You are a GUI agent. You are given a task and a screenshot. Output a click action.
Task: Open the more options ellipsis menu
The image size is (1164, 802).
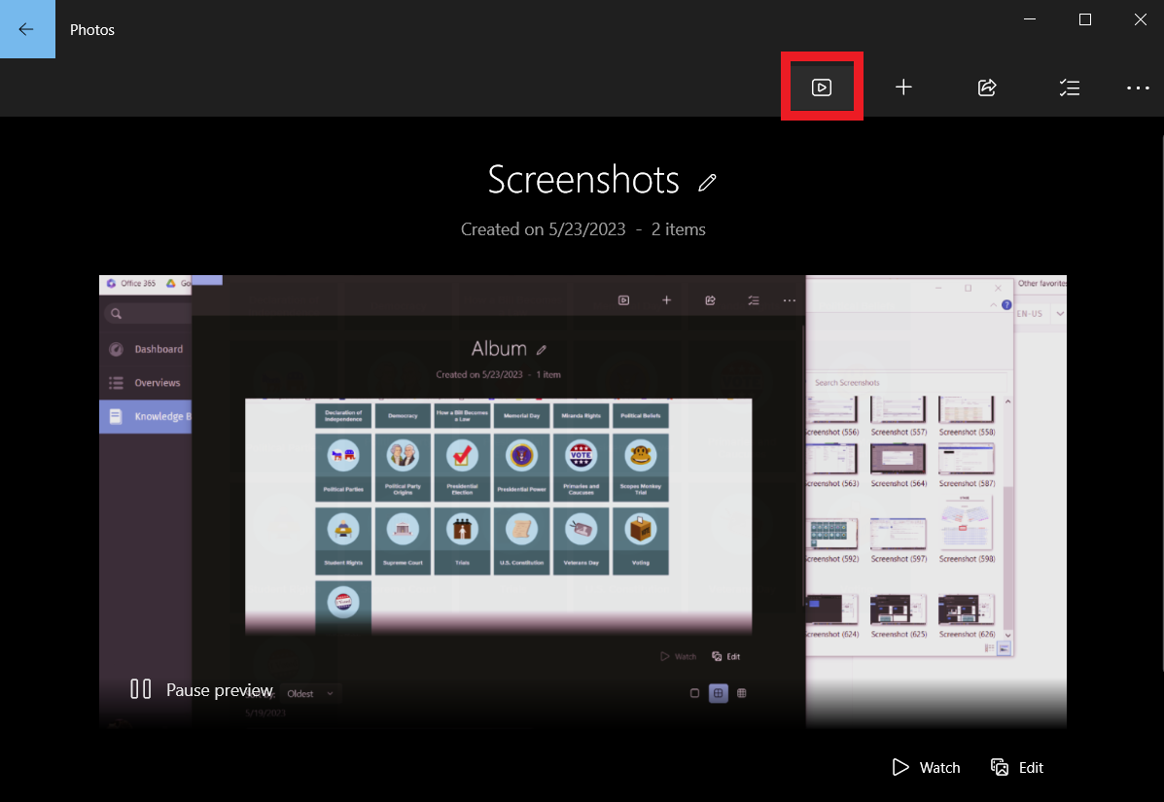[x=1138, y=87]
